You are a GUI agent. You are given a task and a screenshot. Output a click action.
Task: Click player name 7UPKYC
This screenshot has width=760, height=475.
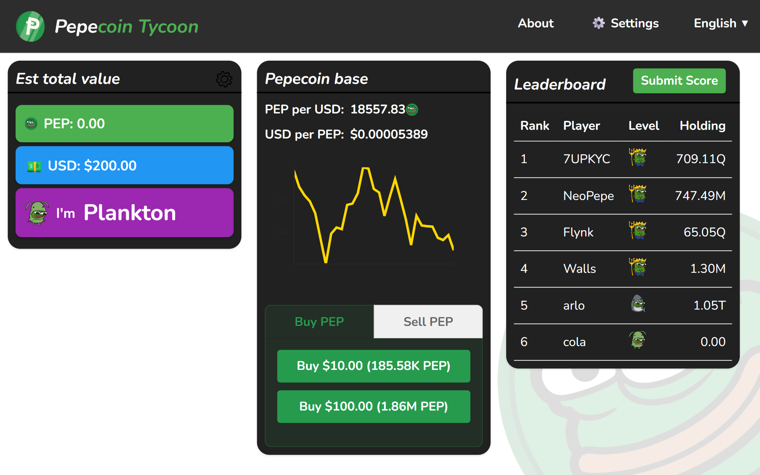coord(587,159)
